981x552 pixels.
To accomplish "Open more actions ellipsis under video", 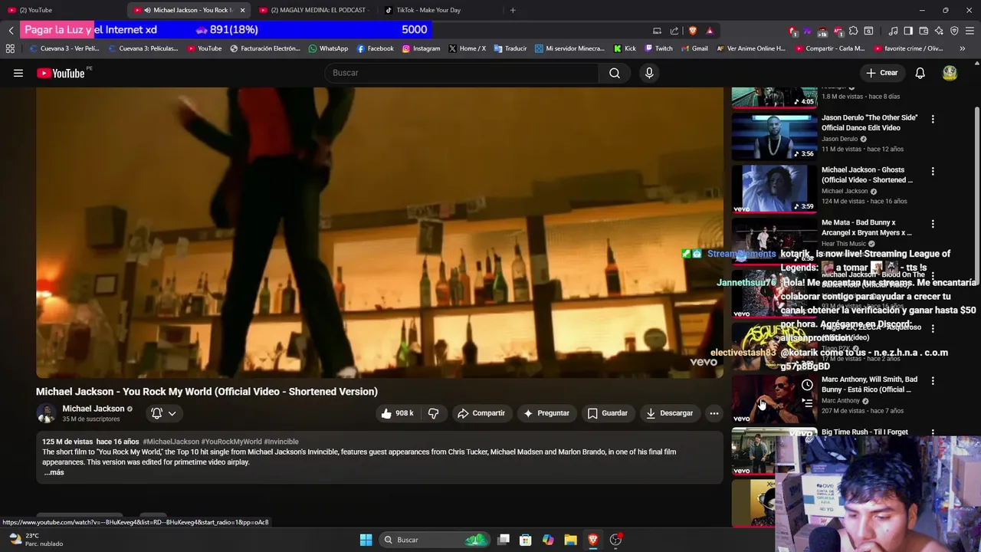I will 714,413.
